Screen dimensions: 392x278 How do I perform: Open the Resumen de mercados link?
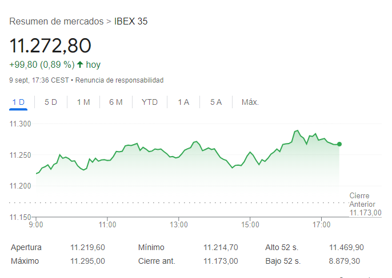coord(57,22)
